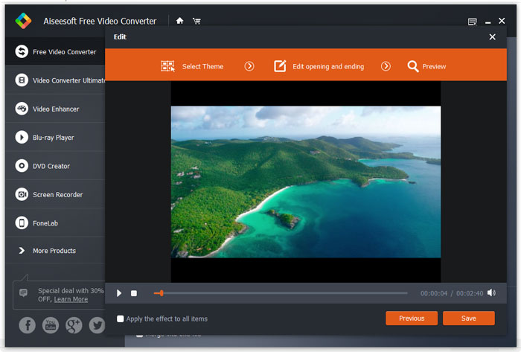521x352 pixels.
Task: Click the playback progress slider handle
Action: point(162,293)
